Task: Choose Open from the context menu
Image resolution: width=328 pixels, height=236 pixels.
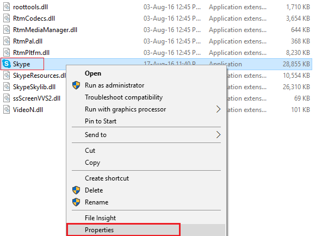Action: coord(93,73)
